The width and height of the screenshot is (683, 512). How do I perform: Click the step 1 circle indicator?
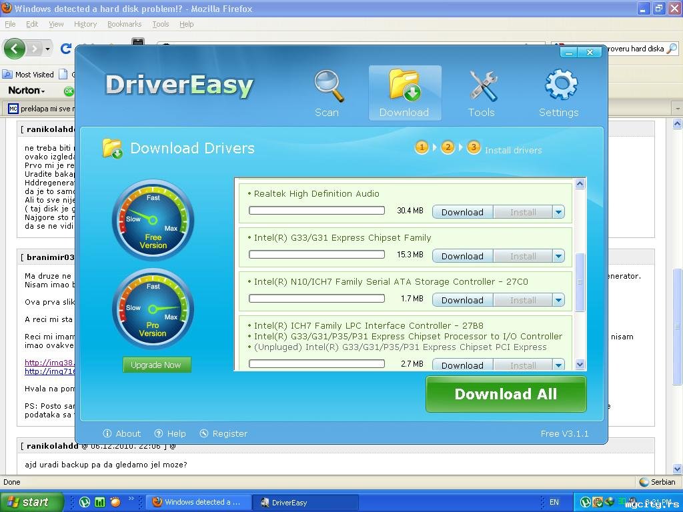point(422,147)
